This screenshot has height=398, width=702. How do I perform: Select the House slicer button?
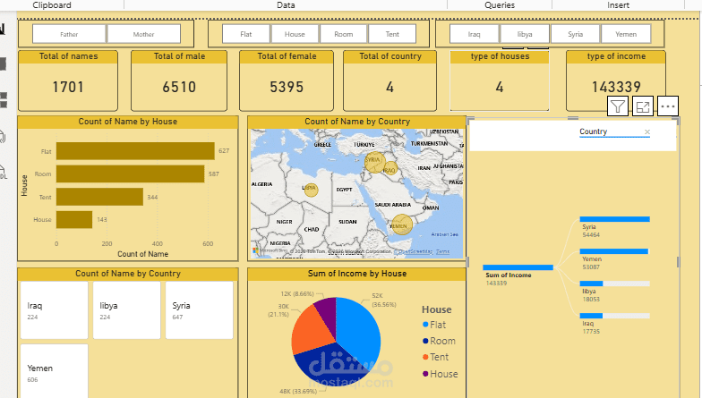295,34
